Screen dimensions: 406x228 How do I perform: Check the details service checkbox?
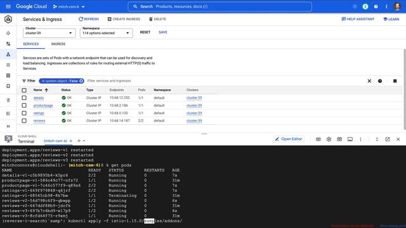(x=24, y=98)
